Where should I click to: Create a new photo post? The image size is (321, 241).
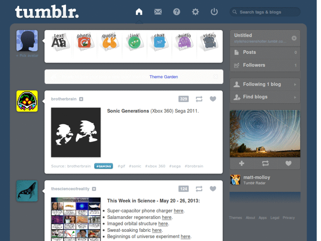84,42
